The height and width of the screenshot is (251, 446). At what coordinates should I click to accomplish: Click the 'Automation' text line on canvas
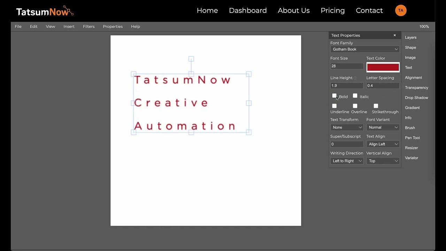(x=185, y=126)
